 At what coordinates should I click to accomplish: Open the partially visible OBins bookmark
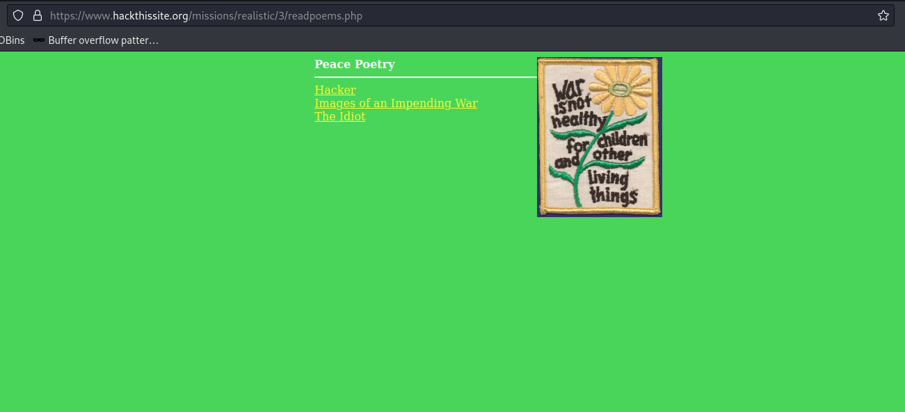12,40
